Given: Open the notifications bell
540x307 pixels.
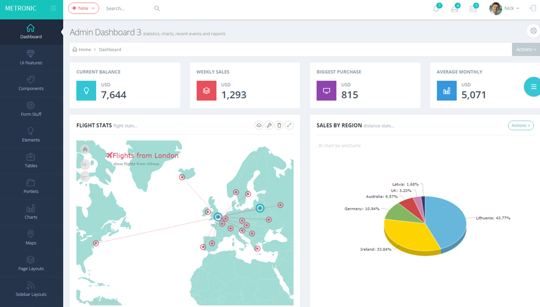Looking at the screenshot, I should point(436,9).
